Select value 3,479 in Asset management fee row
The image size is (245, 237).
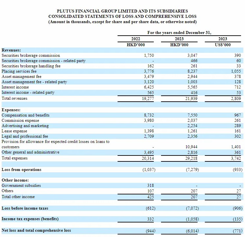click(x=149, y=77)
